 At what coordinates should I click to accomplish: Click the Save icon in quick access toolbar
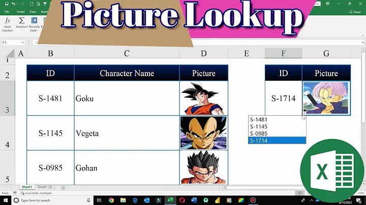[x=7, y=4]
